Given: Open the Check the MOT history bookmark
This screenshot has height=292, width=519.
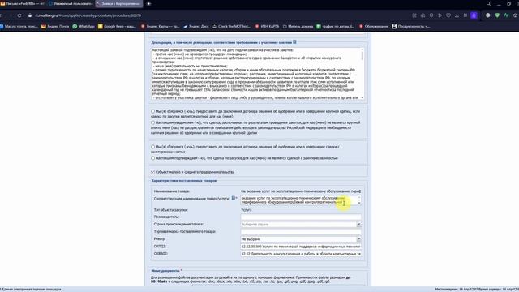Looking at the screenshot, I should (231, 26).
